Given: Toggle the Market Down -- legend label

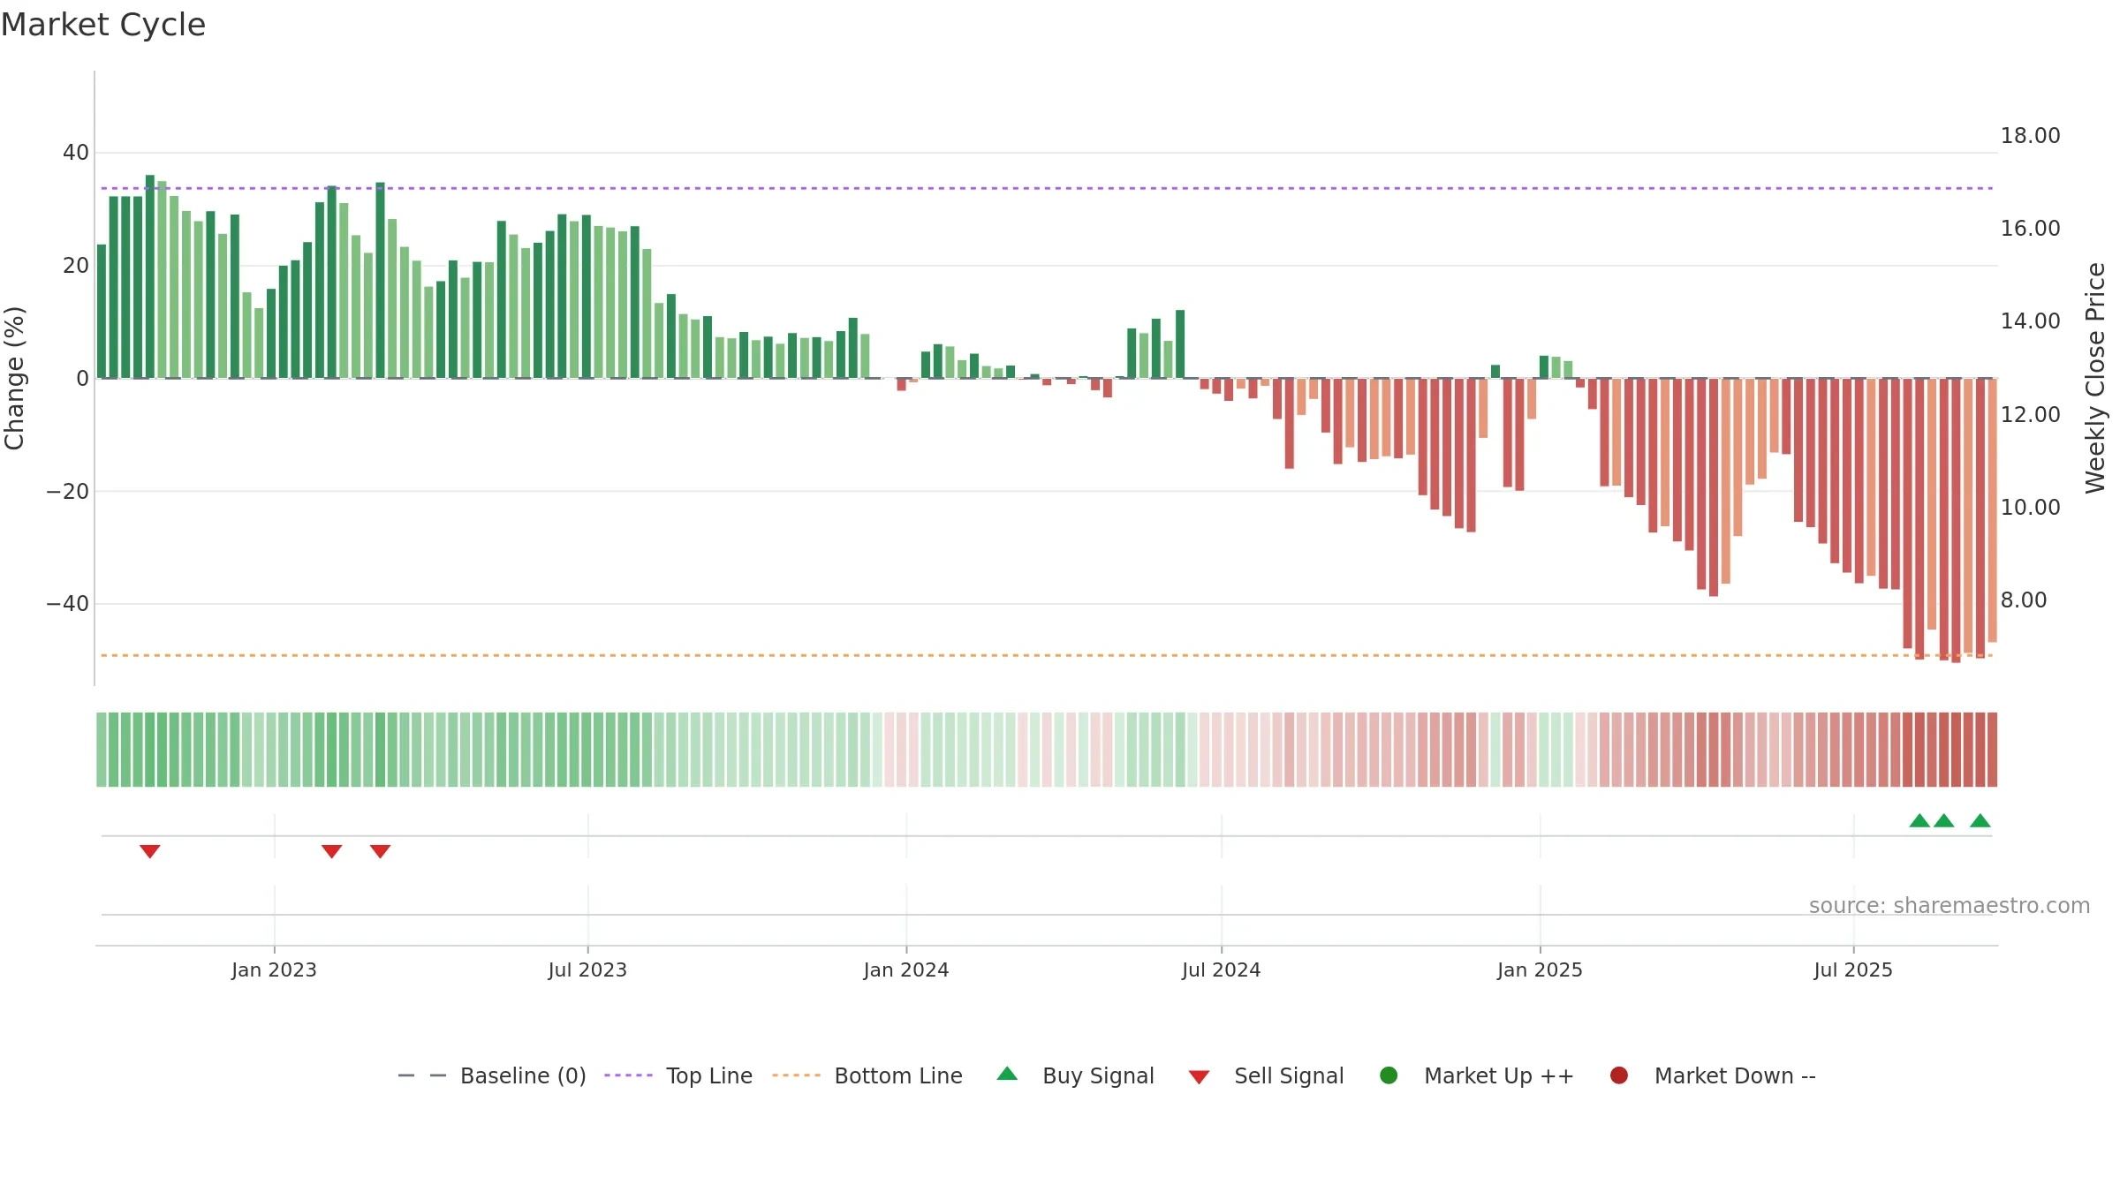Looking at the screenshot, I should (1735, 1076).
